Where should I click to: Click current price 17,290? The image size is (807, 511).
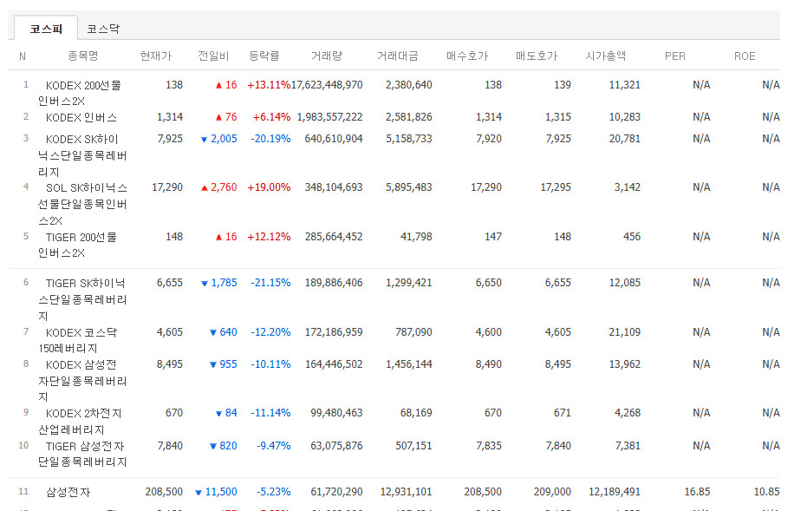tap(167, 187)
